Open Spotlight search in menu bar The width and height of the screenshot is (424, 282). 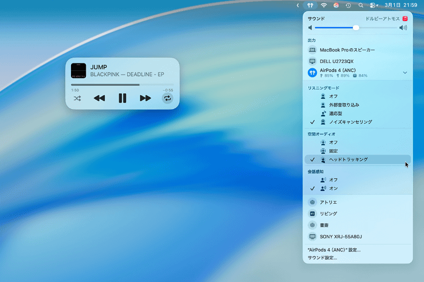point(361,5)
